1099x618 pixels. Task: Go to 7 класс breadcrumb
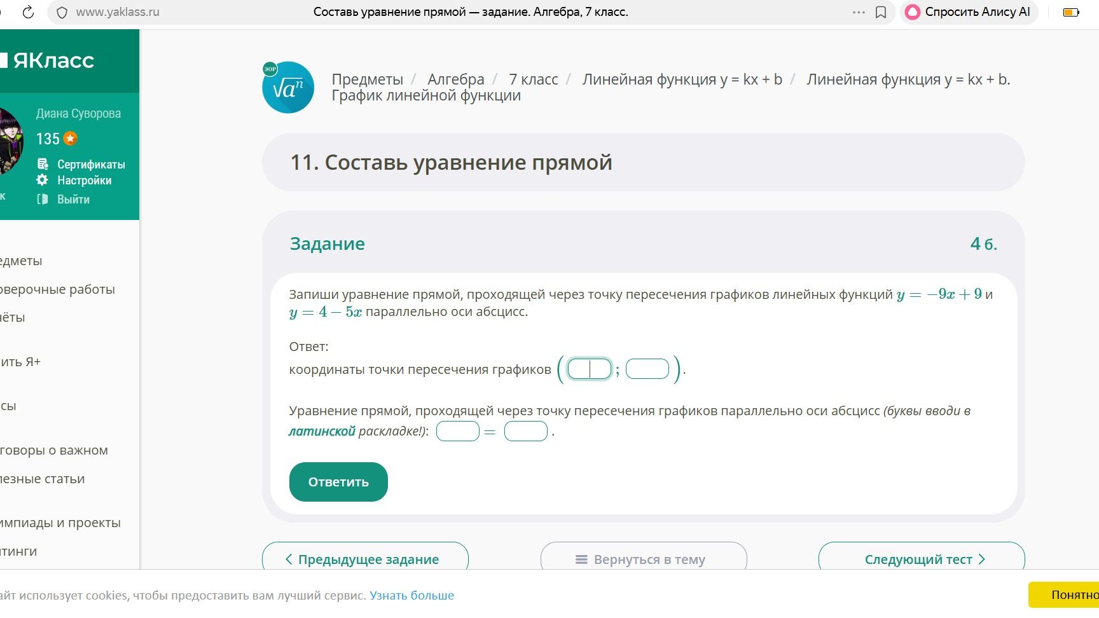[533, 79]
